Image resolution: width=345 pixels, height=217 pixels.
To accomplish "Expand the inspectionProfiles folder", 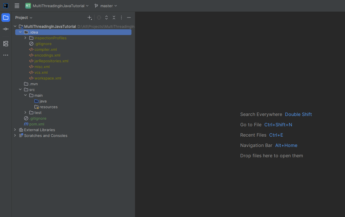I will (25, 38).
